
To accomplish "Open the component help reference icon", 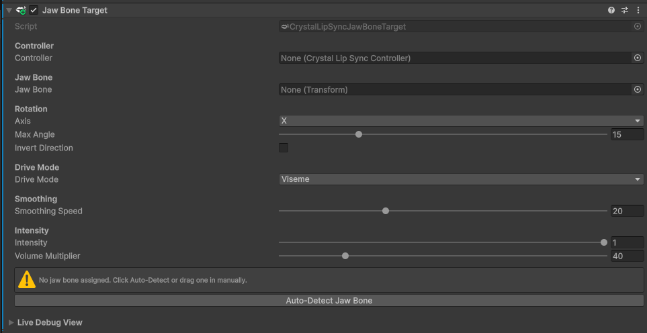I will (611, 10).
